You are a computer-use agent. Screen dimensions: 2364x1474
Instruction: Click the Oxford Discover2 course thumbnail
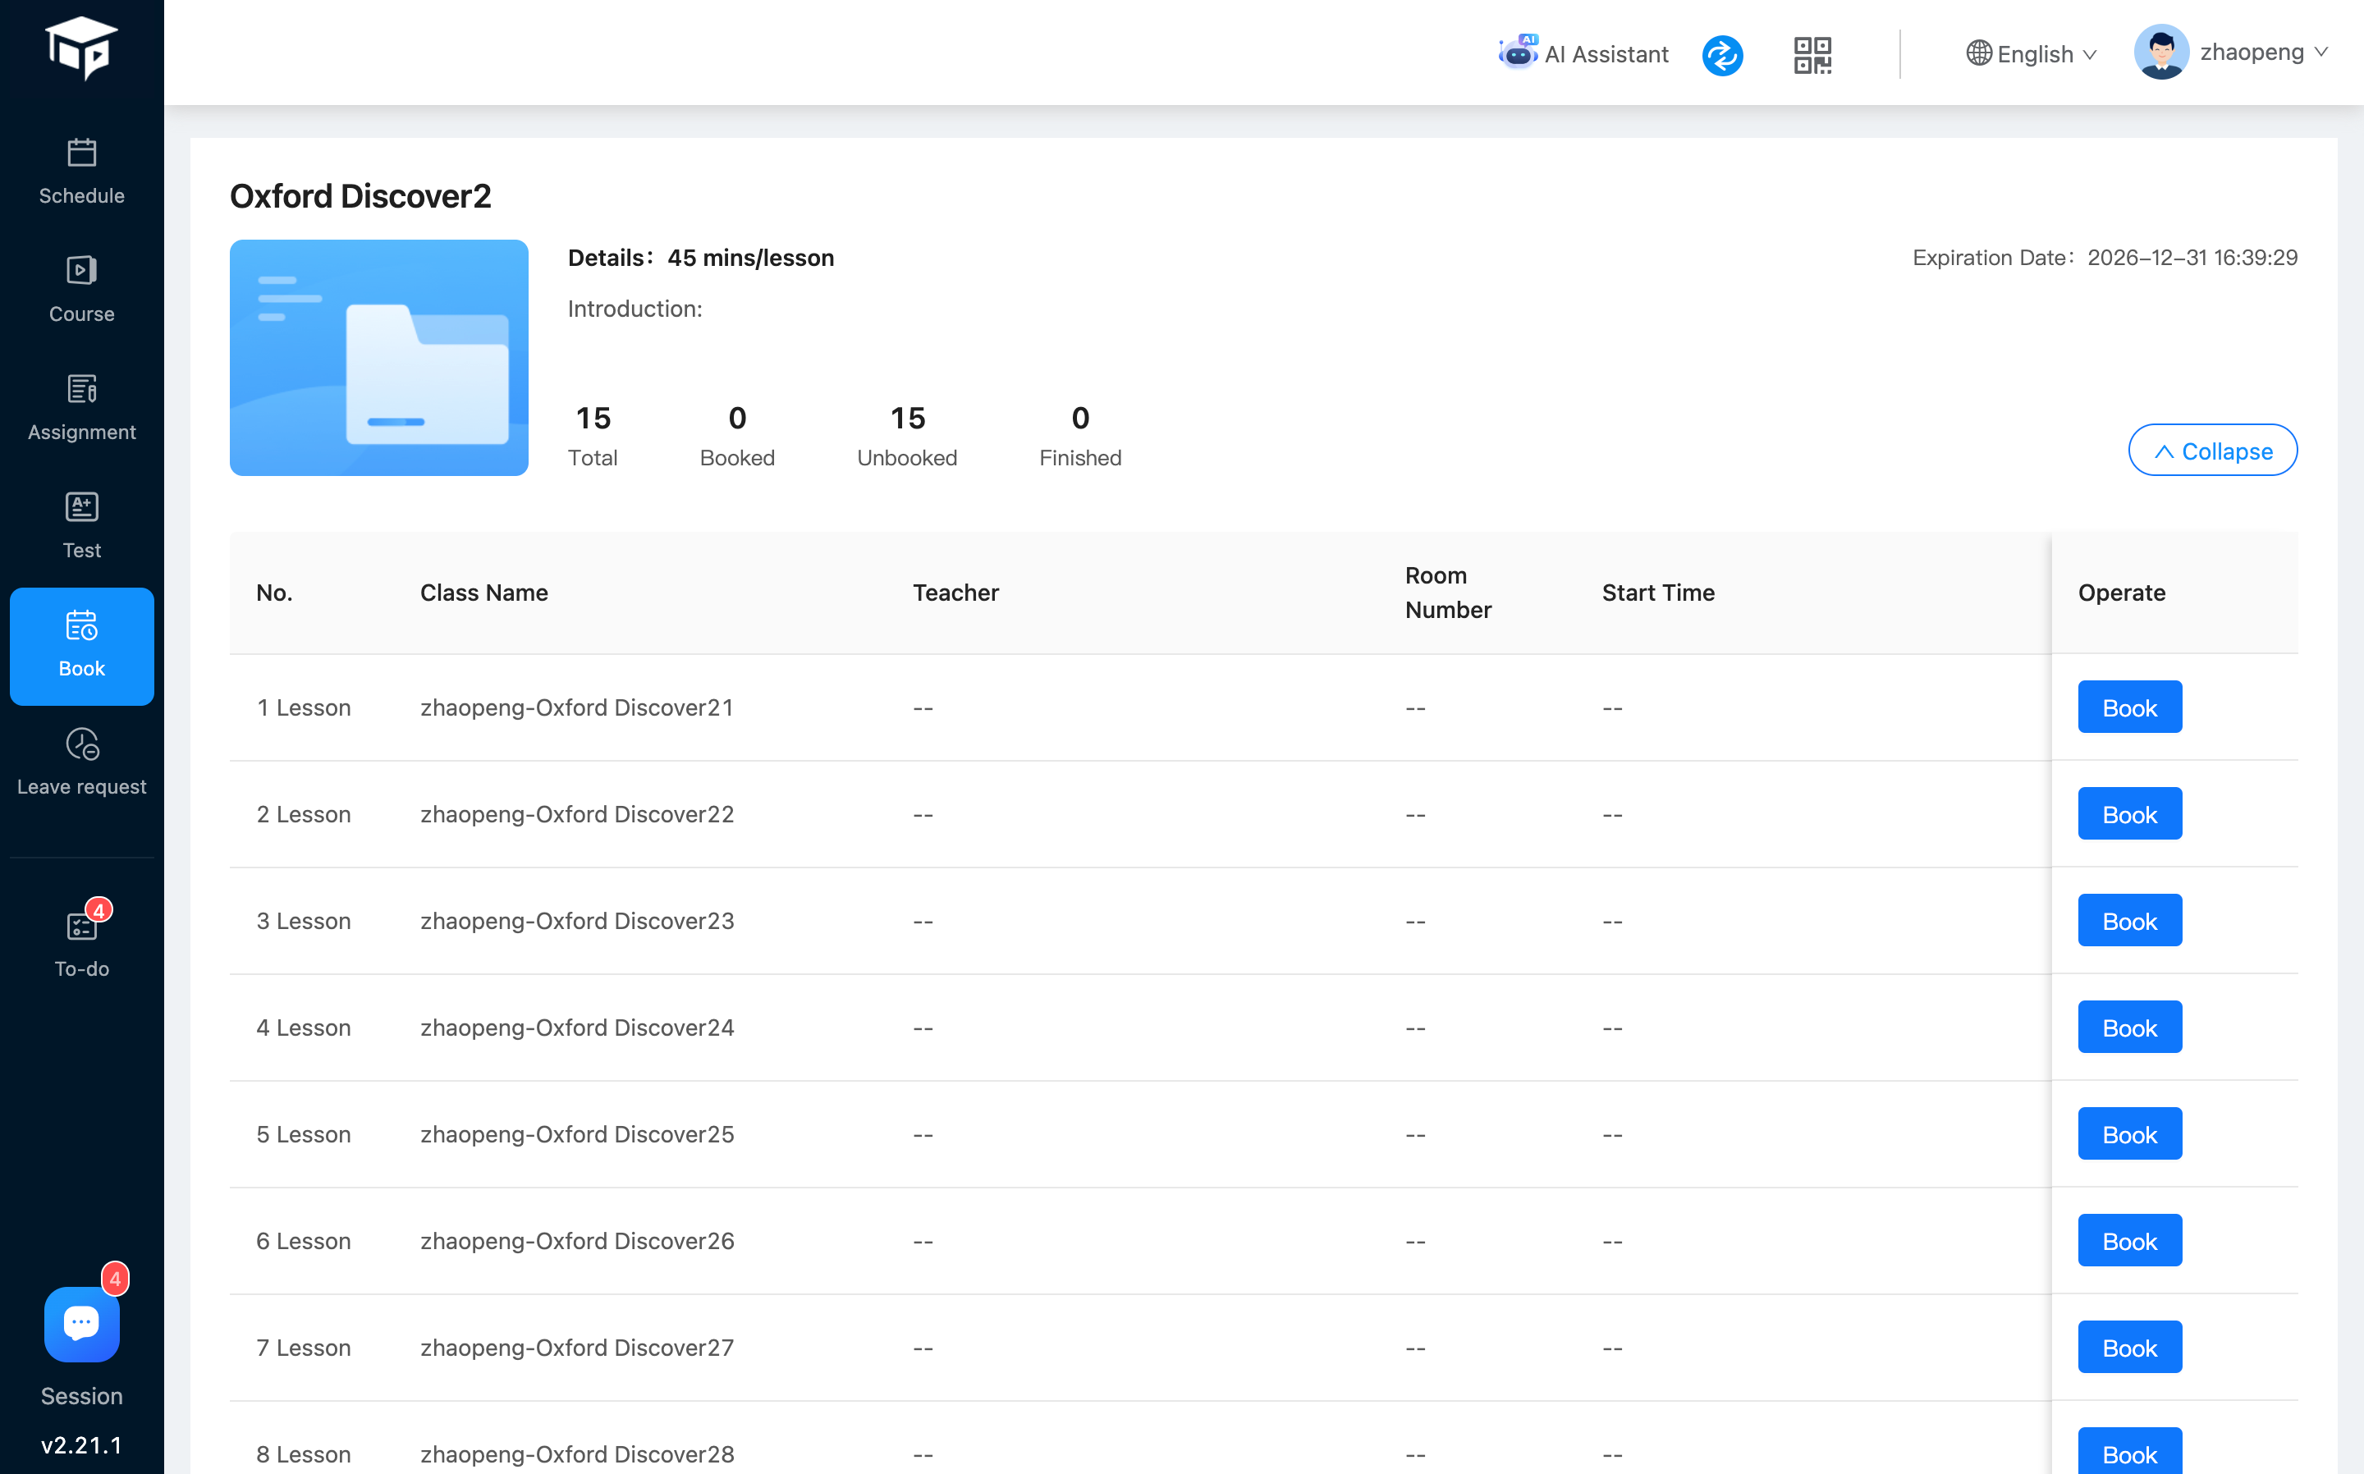click(x=378, y=358)
